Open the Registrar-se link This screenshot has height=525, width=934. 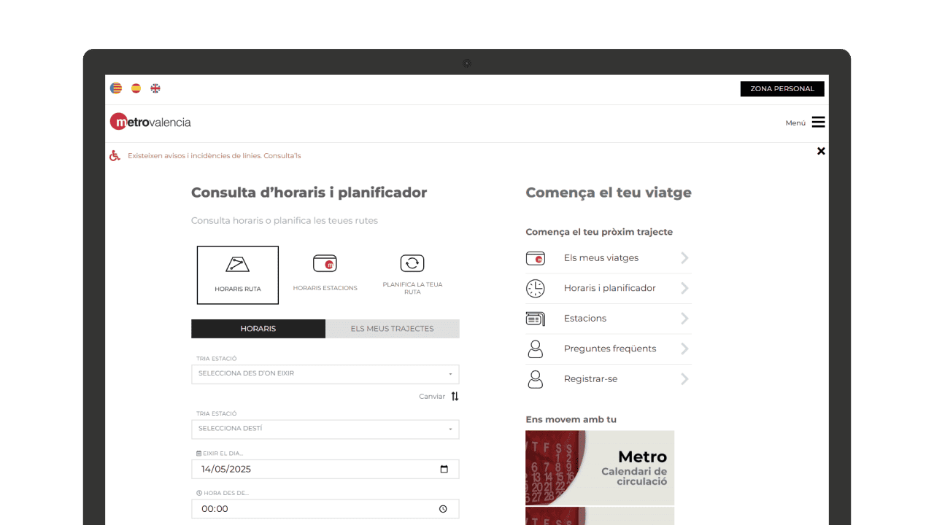[x=591, y=379]
